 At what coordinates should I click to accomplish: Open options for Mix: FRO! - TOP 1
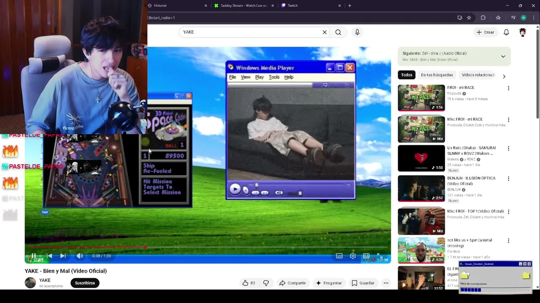(x=508, y=212)
